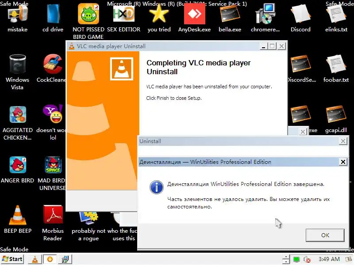Maximize the VLC media player Uninstall window
This screenshot has width=354, height=265.
click(272, 46)
